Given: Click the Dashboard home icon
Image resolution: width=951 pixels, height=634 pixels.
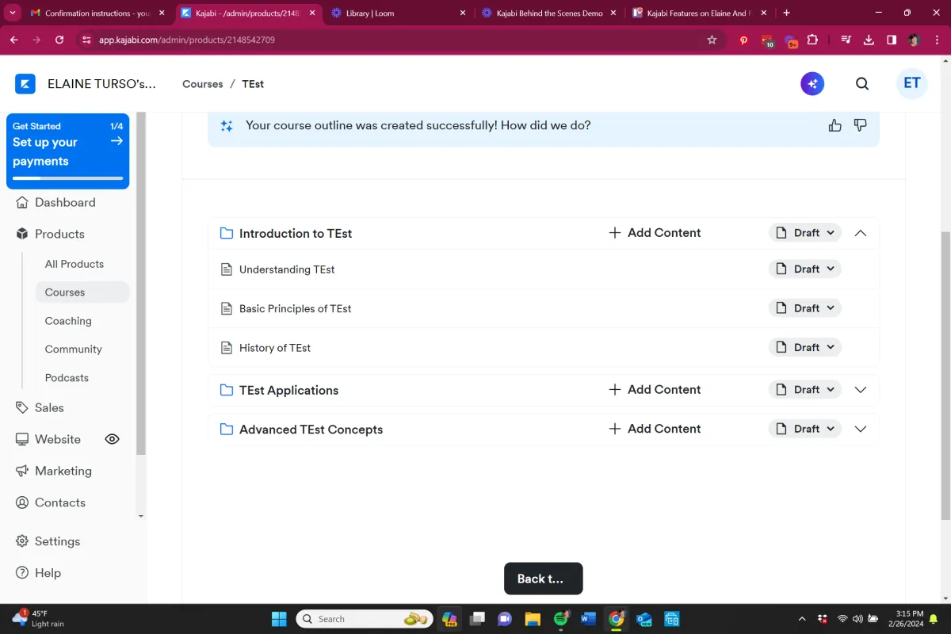Looking at the screenshot, I should [x=22, y=202].
